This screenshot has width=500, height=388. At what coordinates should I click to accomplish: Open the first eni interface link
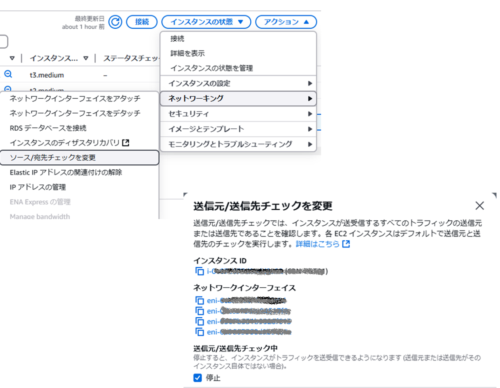(247, 301)
